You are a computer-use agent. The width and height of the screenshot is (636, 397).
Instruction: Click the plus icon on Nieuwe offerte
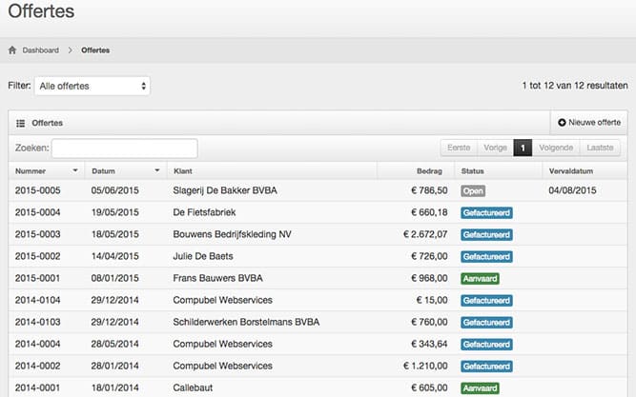click(562, 123)
